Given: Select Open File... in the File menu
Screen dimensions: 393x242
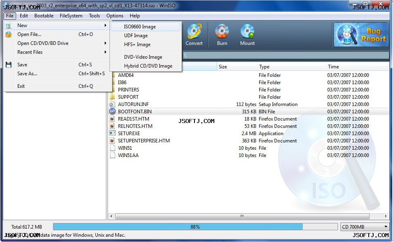Looking at the screenshot, I should (x=57, y=34).
